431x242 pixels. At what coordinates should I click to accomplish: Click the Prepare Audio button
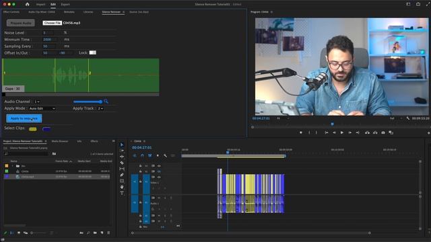coord(21,23)
